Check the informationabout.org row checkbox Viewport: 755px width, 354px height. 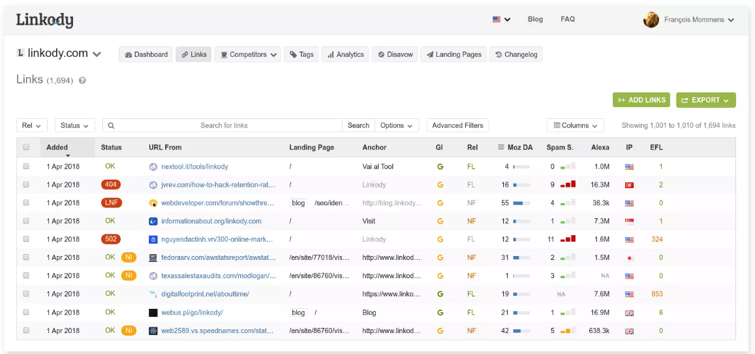26,221
